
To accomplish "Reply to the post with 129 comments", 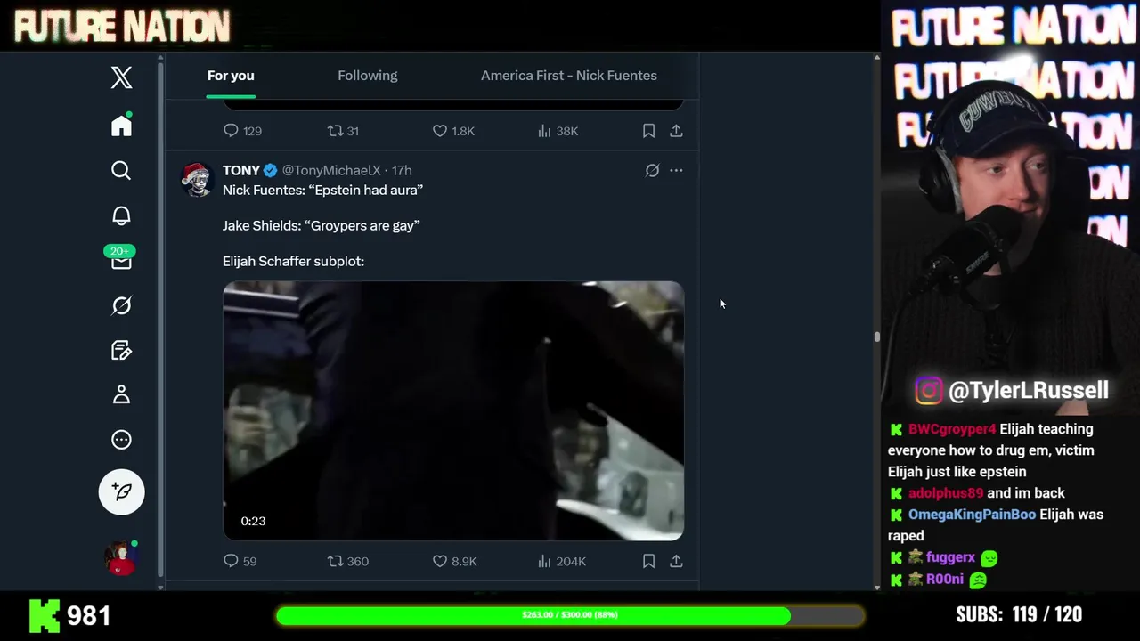I will pos(242,131).
